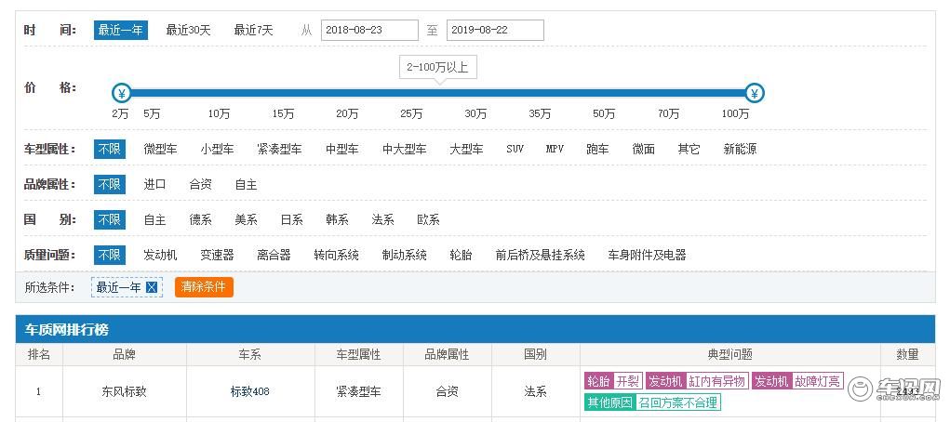The image size is (950, 422).
Task: Filter quality issue by 转向系统
Action: (336, 255)
